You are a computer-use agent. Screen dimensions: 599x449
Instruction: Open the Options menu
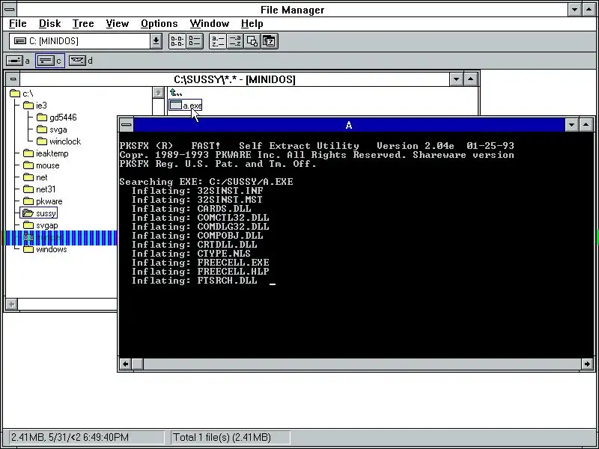[x=159, y=24]
